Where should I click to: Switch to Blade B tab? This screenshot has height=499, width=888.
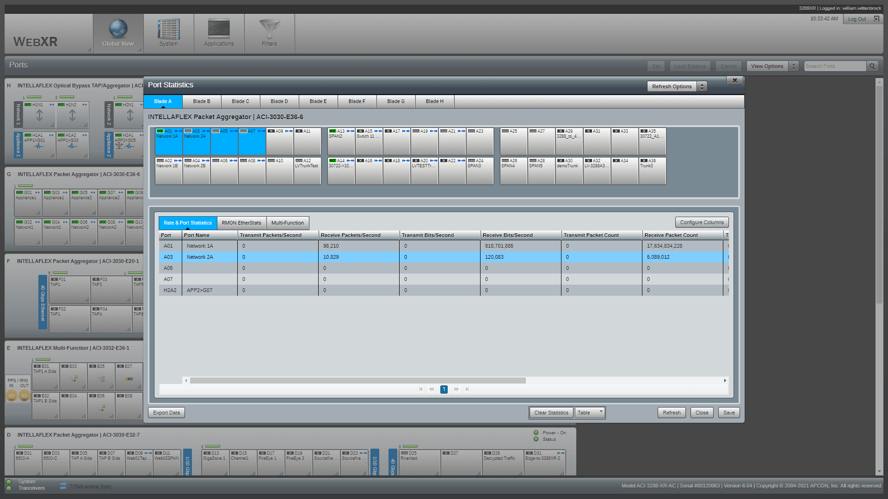pyautogui.click(x=202, y=101)
